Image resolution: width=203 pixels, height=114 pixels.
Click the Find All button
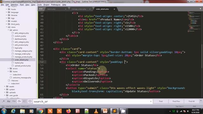tap(192, 101)
